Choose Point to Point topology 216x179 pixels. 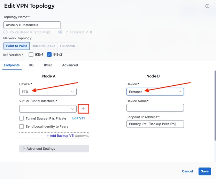(16, 46)
